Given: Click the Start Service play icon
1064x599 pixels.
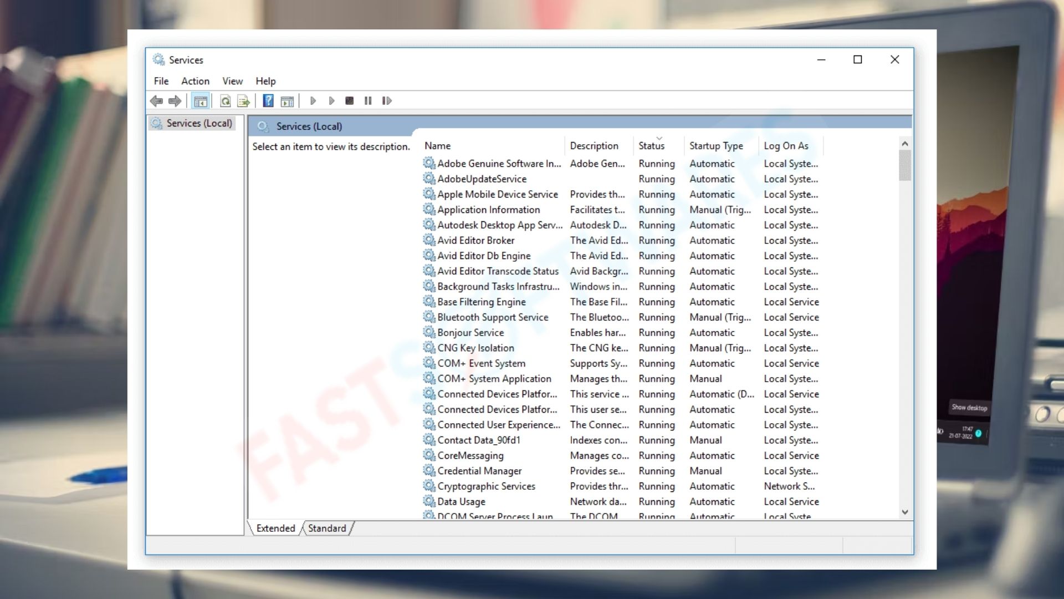Looking at the screenshot, I should [313, 101].
